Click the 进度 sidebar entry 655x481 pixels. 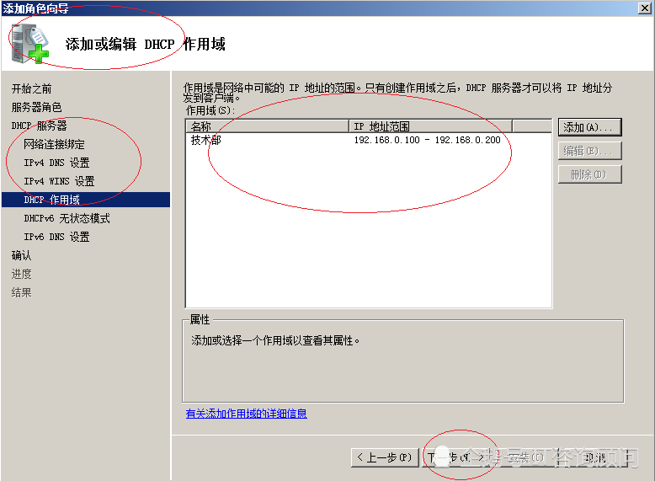click(x=21, y=274)
